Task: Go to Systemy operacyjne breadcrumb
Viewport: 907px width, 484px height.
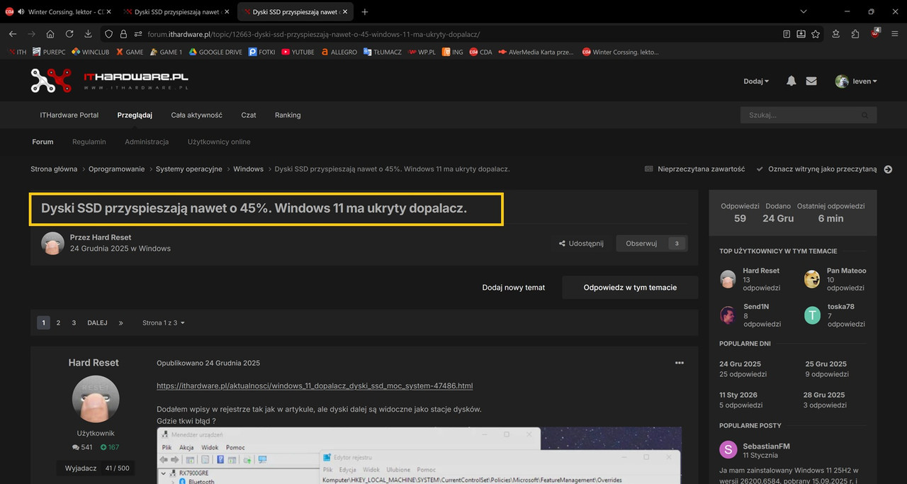Action: pos(189,169)
